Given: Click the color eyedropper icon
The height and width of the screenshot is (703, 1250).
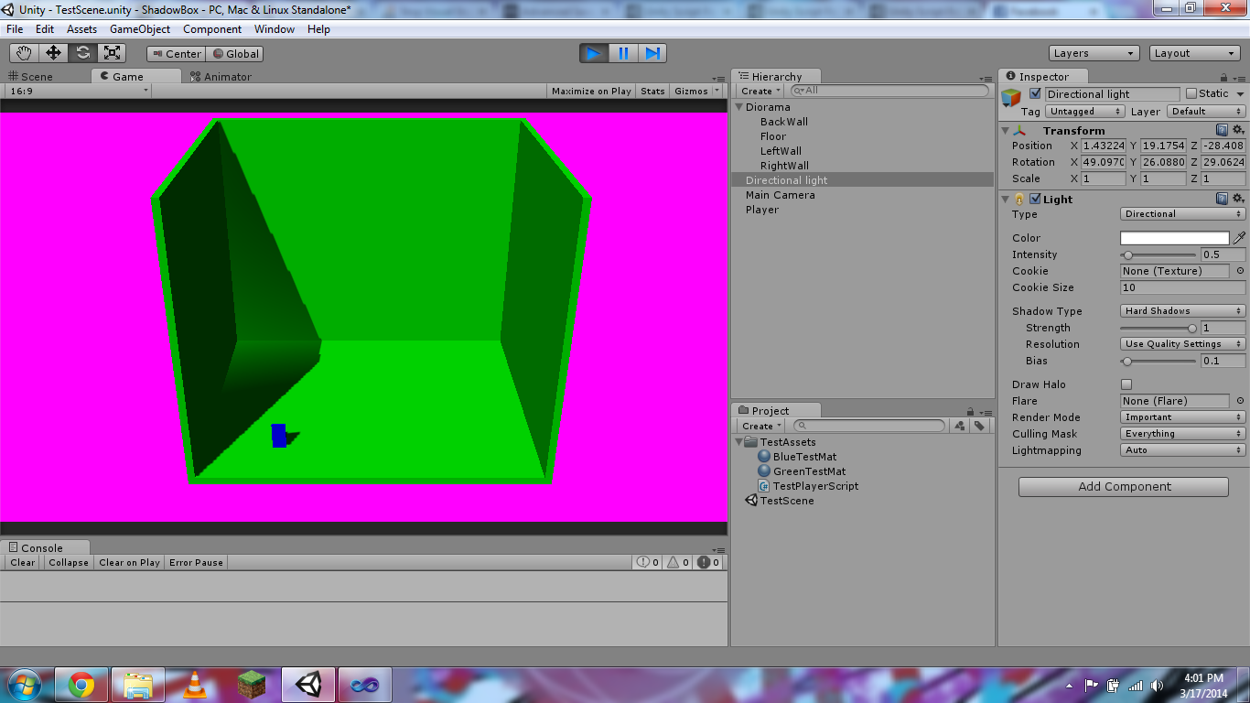Looking at the screenshot, I should coord(1239,238).
